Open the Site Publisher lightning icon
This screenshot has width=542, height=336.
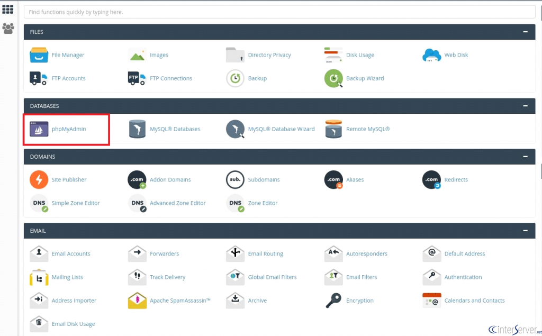coord(39,180)
